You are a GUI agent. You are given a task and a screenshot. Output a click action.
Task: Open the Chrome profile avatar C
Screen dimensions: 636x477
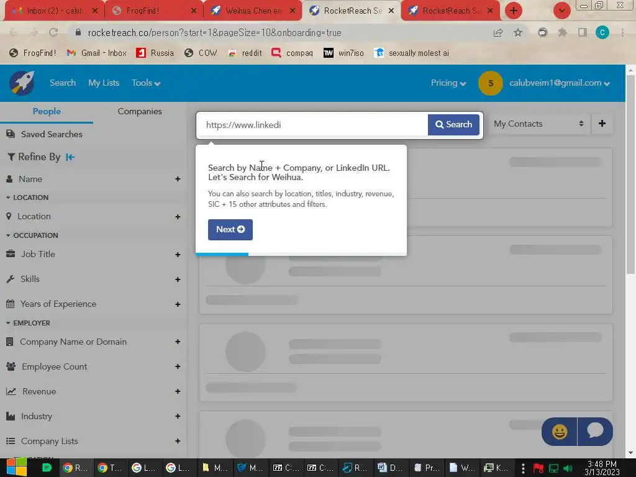pyautogui.click(x=602, y=32)
